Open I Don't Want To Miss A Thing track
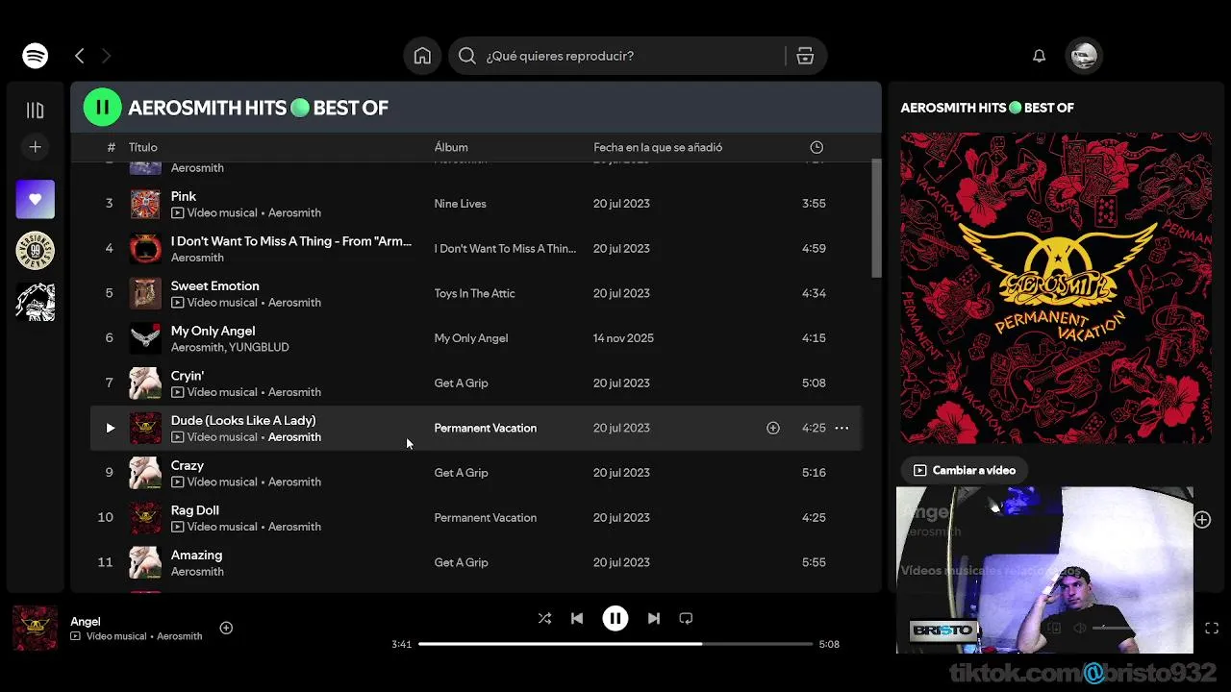1231x692 pixels. tap(291, 241)
